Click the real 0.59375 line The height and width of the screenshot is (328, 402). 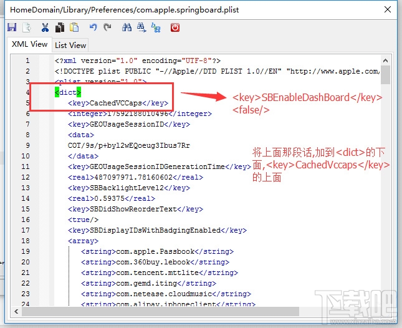(x=112, y=198)
